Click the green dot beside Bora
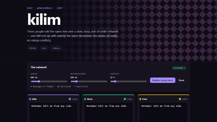This screenshot has width=217, height=122. (x=85, y=99)
